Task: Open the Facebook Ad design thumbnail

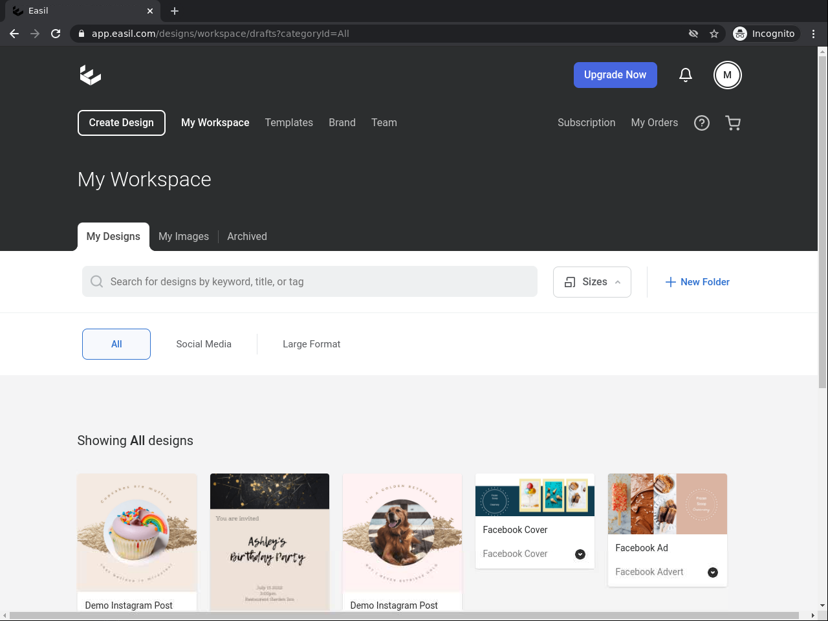Action: (x=668, y=504)
